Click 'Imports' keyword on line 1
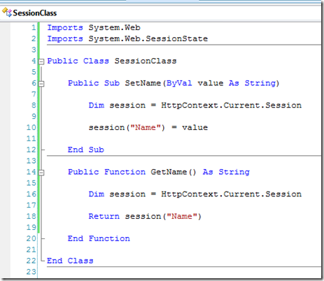The image size is (324, 281). pyautogui.click(x=65, y=28)
